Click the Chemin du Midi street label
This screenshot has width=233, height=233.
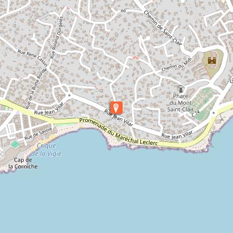pos(176,64)
